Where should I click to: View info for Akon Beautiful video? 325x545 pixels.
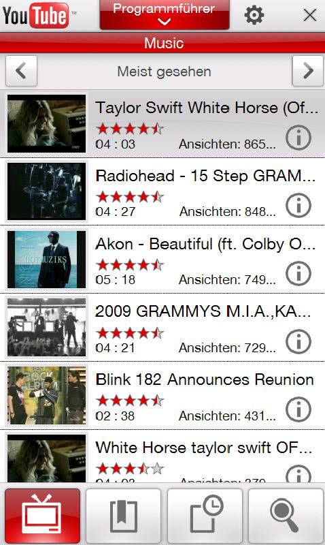point(298,273)
